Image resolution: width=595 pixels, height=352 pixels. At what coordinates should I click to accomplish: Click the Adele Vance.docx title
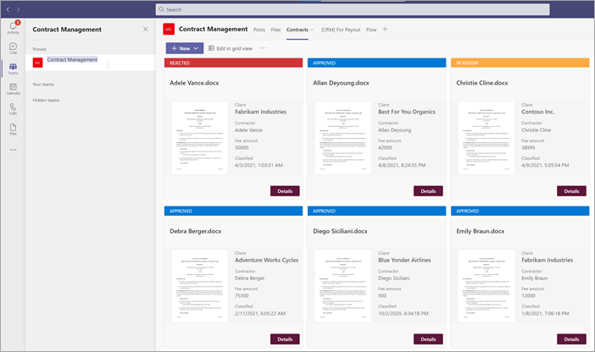point(194,83)
